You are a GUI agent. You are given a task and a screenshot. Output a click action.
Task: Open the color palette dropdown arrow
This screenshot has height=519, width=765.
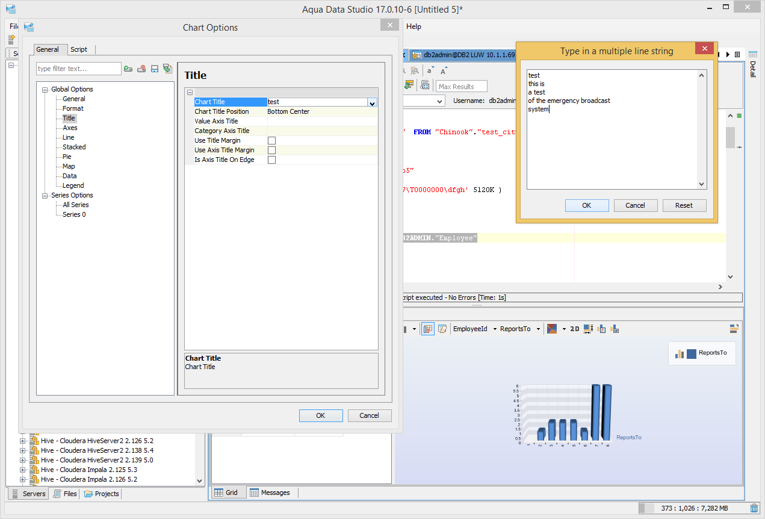(564, 329)
